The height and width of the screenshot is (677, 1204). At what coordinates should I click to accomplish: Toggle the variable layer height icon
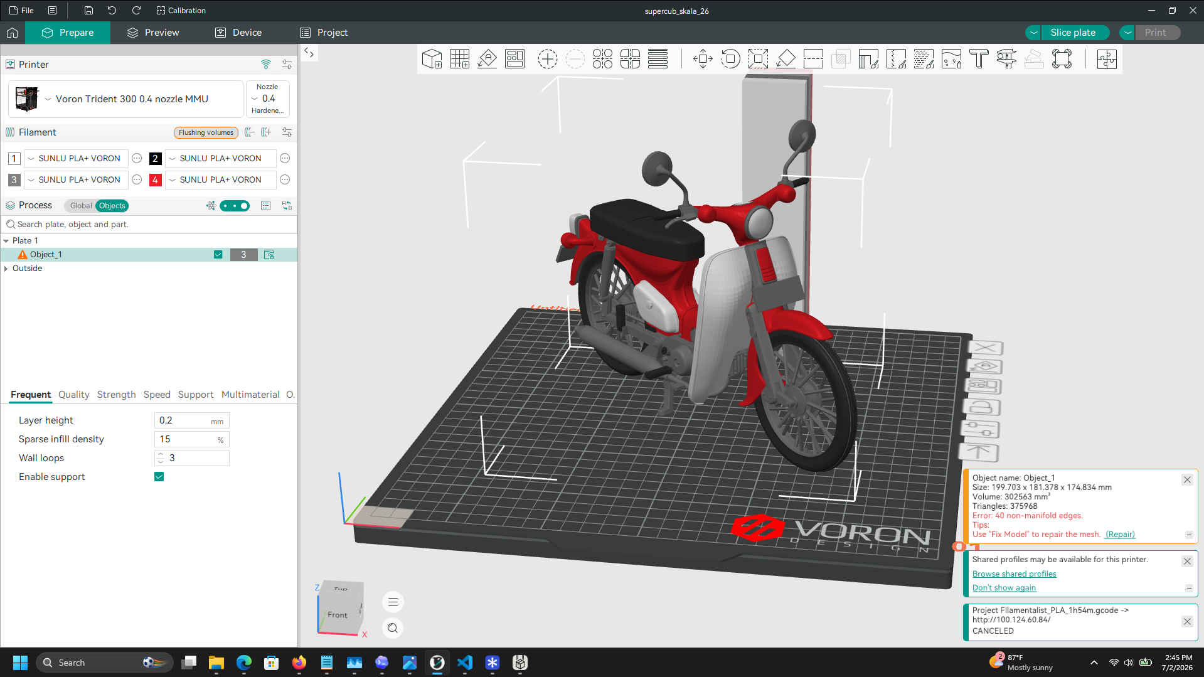[658, 59]
